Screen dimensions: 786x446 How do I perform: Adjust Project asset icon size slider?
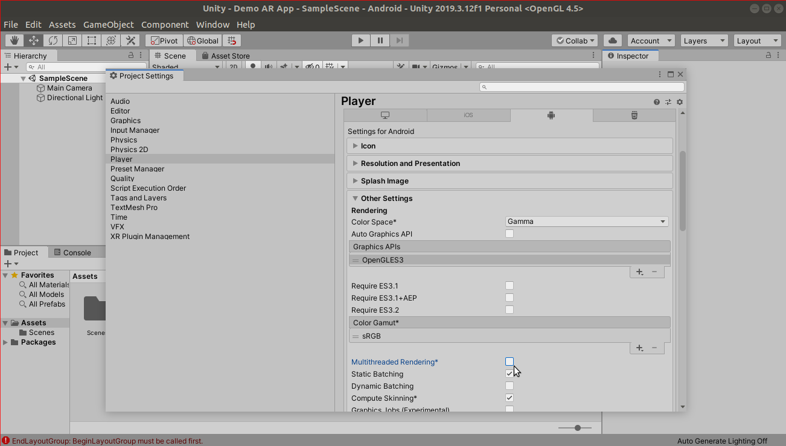[578, 428]
